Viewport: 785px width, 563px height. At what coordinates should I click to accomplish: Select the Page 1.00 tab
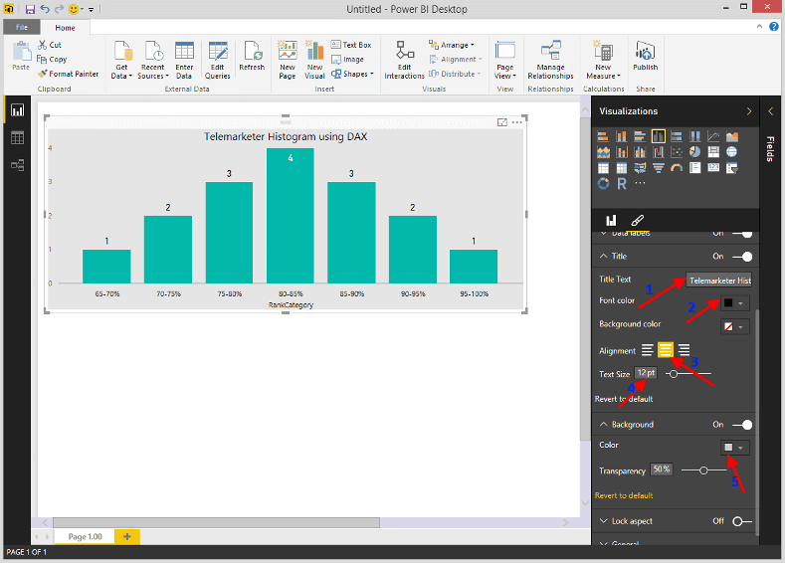pos(85,536)
